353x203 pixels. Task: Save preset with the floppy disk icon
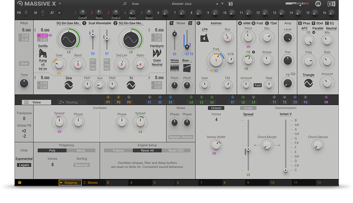pos(230,4)
